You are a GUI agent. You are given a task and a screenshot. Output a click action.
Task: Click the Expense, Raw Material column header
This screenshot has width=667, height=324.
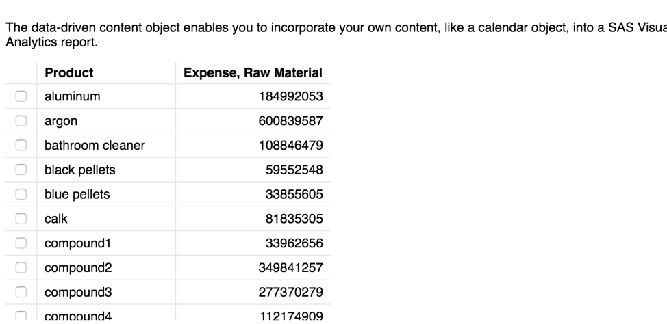coord(253,72)
